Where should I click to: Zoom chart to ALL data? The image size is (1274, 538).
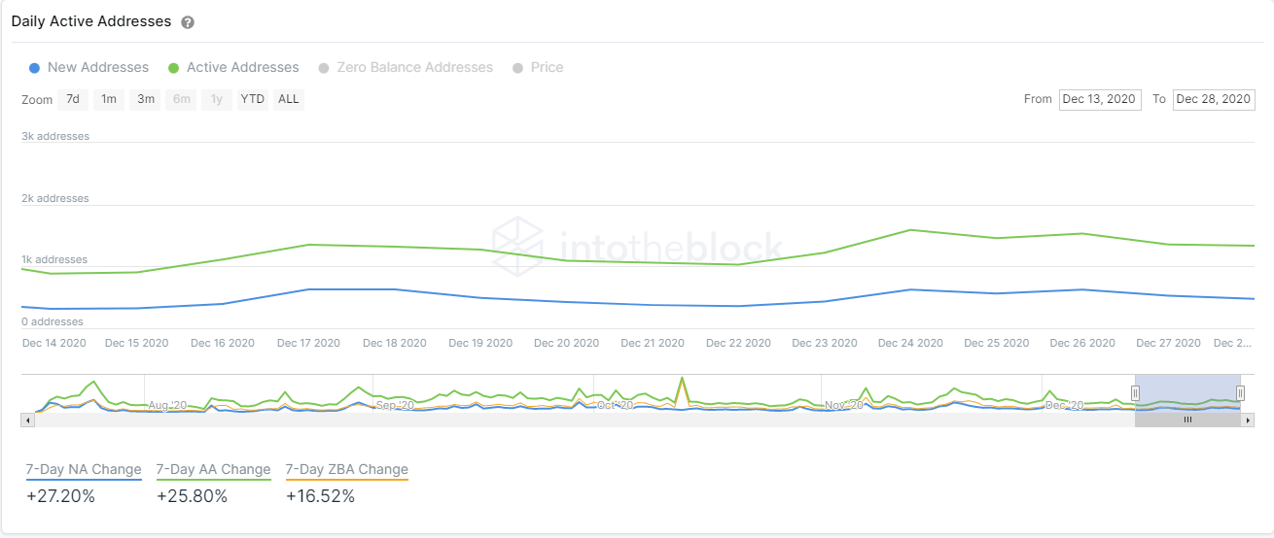tap(288, 99)
